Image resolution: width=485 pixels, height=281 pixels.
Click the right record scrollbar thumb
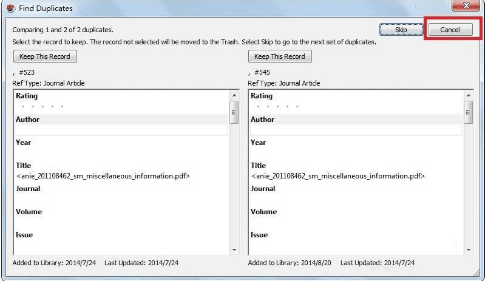point(469,112)
